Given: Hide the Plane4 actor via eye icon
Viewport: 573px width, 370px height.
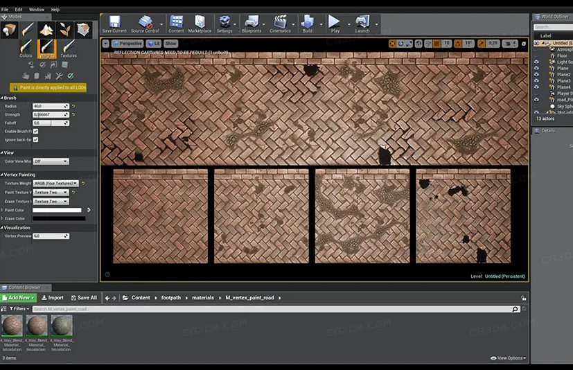Looking at the screenshot, I should coord(536,87).
